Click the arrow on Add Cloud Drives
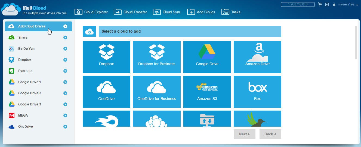 tap(65, 26)
